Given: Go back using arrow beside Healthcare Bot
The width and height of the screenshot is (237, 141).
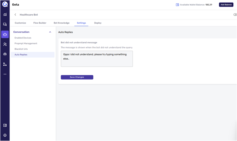Looking at the screenshot, I should click(15, 15).
